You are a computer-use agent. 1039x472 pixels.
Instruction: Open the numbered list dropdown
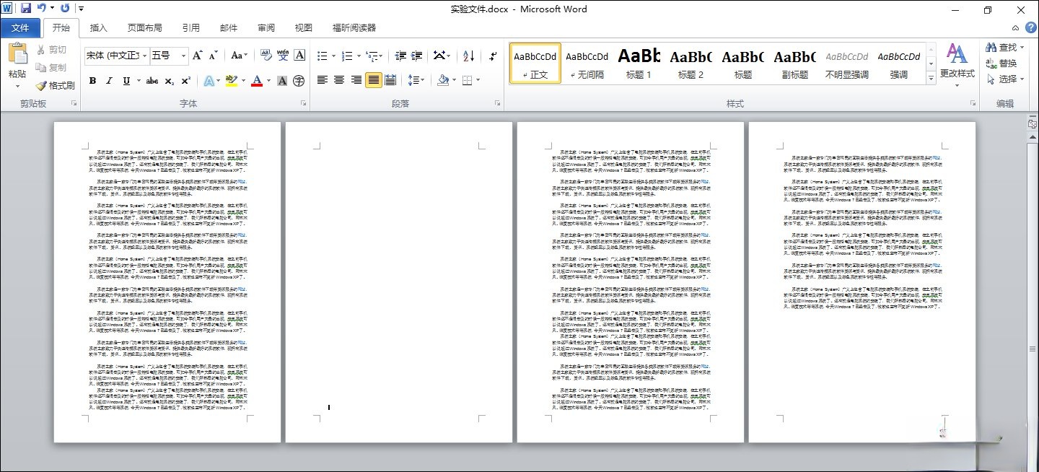tap(357, 56)
